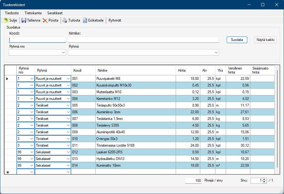Save changes with the Tallenna icon
Image resolution: width=284 pixels, height=194 pixels.
(24, 20)
